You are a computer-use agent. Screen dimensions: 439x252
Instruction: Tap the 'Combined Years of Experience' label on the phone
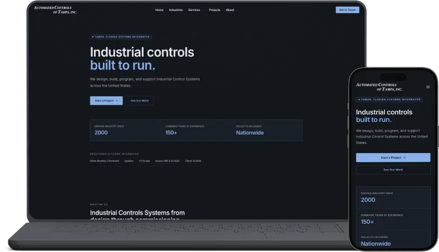(382, 215)
